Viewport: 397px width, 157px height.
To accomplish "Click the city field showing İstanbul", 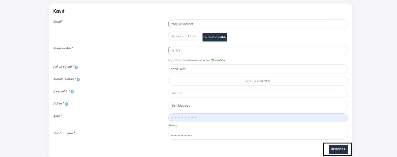I will pos(258,93).
